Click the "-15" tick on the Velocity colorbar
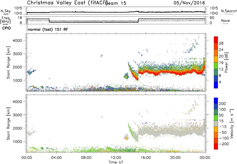The width and height of the screenshot is (237, 164). 223,126
